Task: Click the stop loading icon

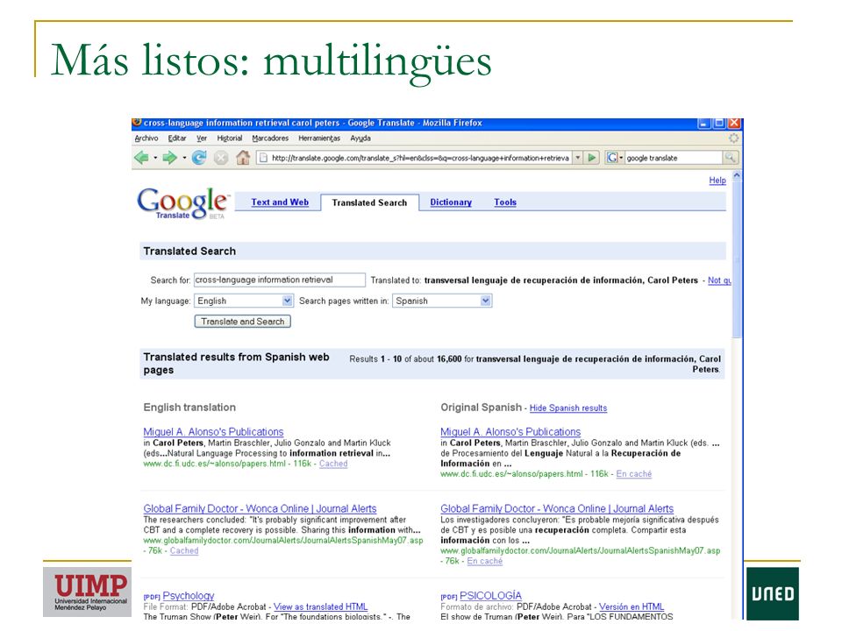Action: 221,158
